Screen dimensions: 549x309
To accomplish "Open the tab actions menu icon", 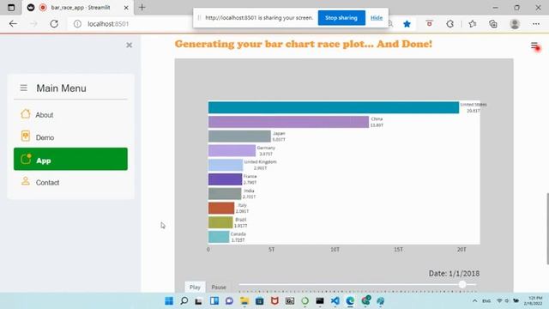I will (11, 8).
